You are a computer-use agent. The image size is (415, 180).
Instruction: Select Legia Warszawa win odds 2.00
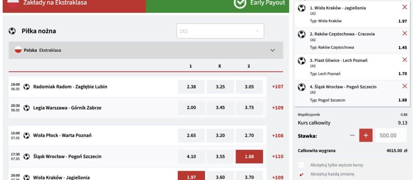coord(191,108)
